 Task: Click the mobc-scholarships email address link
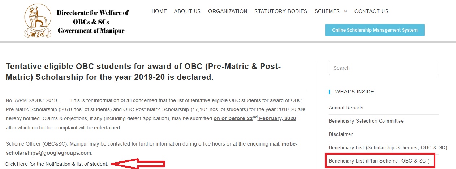point(152,148)
